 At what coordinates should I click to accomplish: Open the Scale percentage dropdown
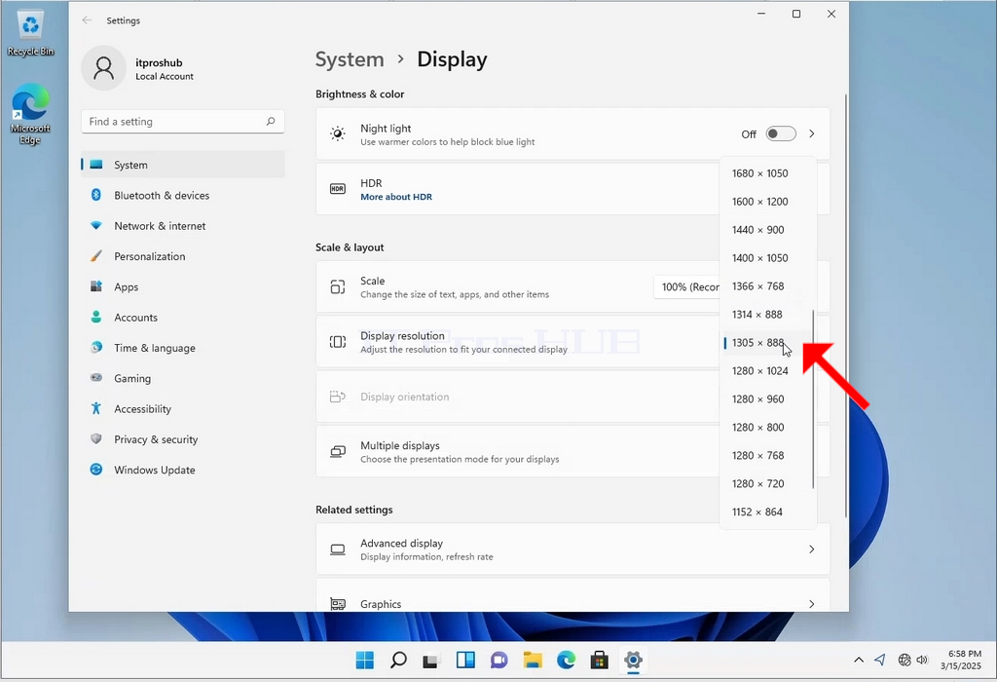click(x=686, y=286)
